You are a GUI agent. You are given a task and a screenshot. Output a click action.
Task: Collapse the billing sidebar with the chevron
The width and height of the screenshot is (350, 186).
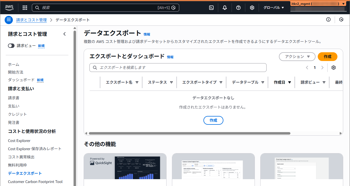coord(65,34)
